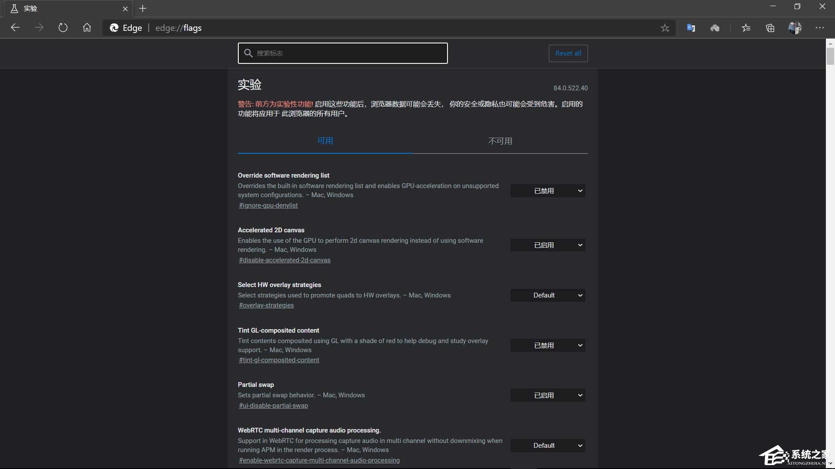The height and width of the screenshot is (469, 835).
Task: Click the profile avatar icon
Action: click(795, 27)
